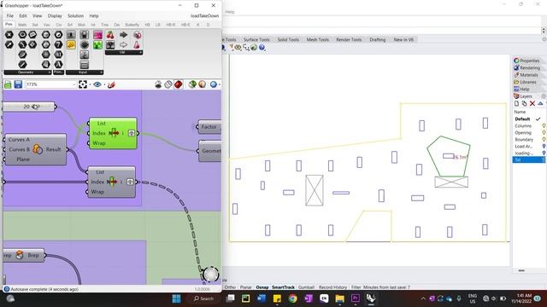Pick the yellow Panel component in the Input group

click(71, 44)
